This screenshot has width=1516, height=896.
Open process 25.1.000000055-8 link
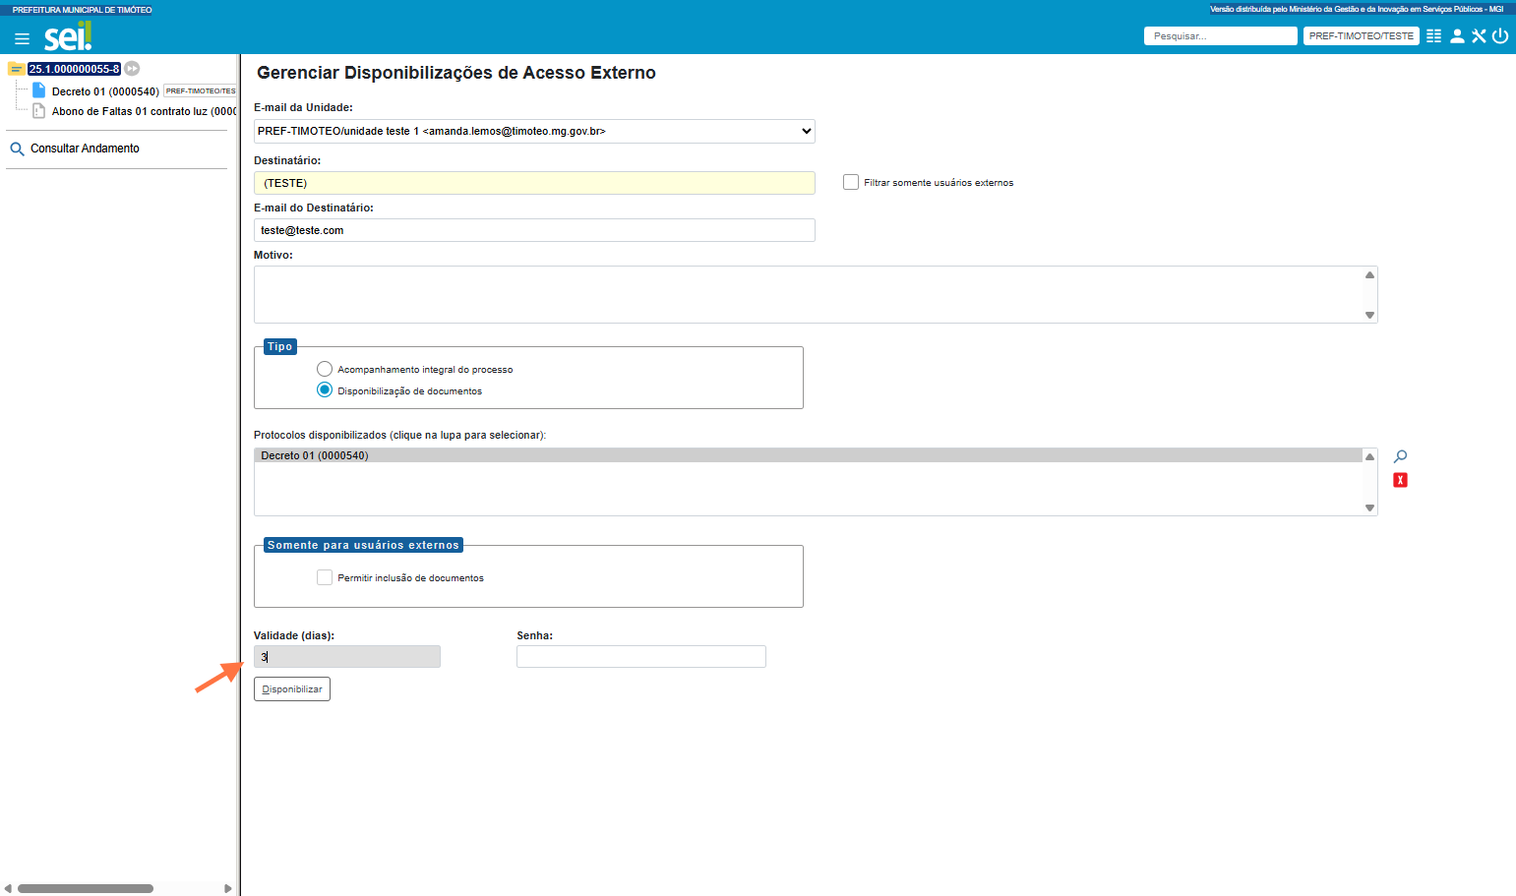tap(74, 69)
